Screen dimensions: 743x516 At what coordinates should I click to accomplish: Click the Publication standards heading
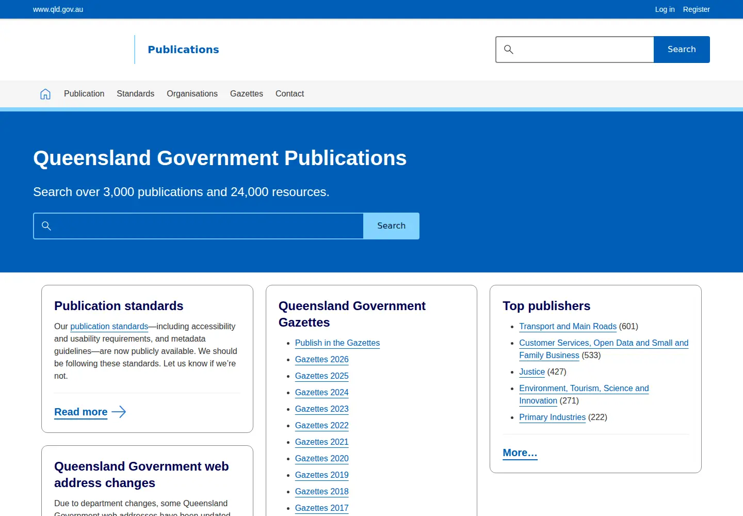pos(119,306)
